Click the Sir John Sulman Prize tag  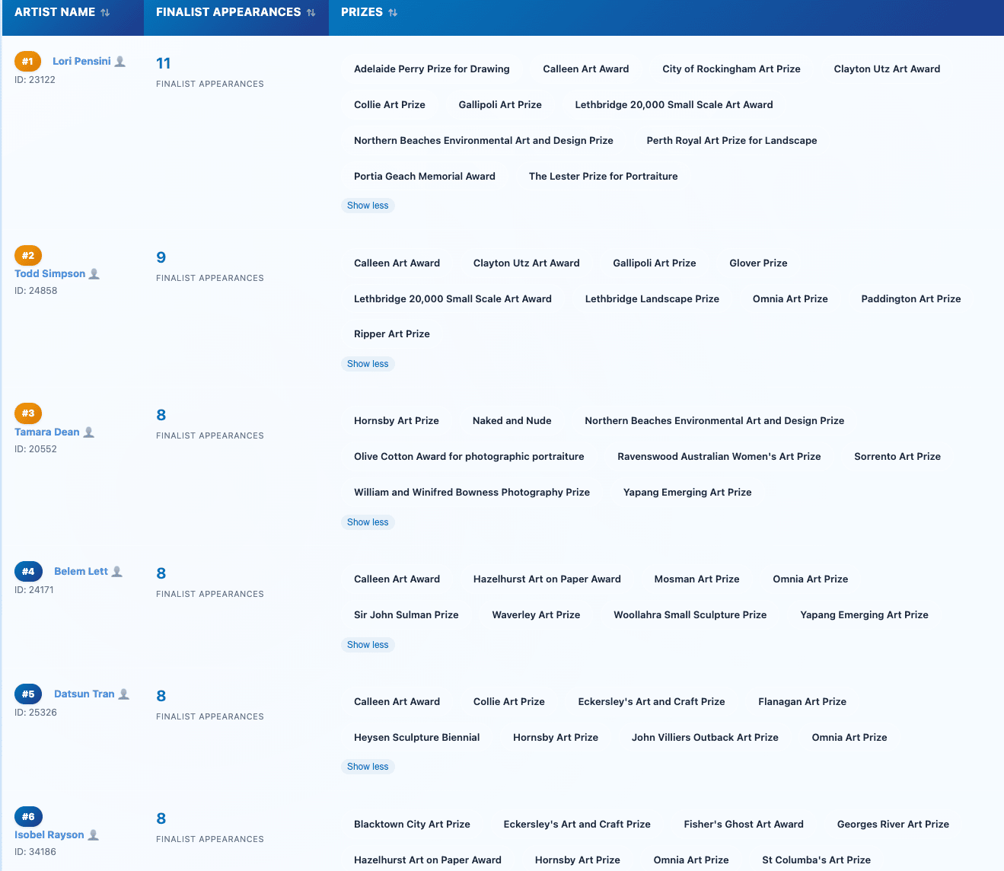(x=406, y=615)
